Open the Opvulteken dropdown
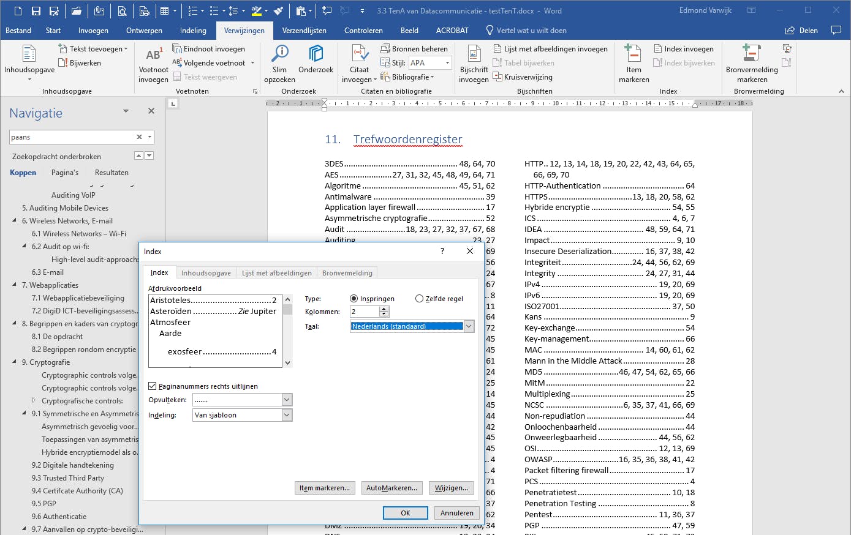The image size is (851, 535). [x=287, y=400]
